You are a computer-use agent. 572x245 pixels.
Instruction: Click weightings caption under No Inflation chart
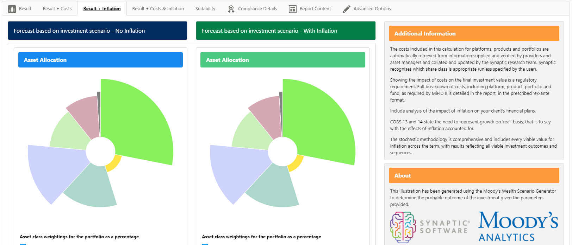pos(79,237)
